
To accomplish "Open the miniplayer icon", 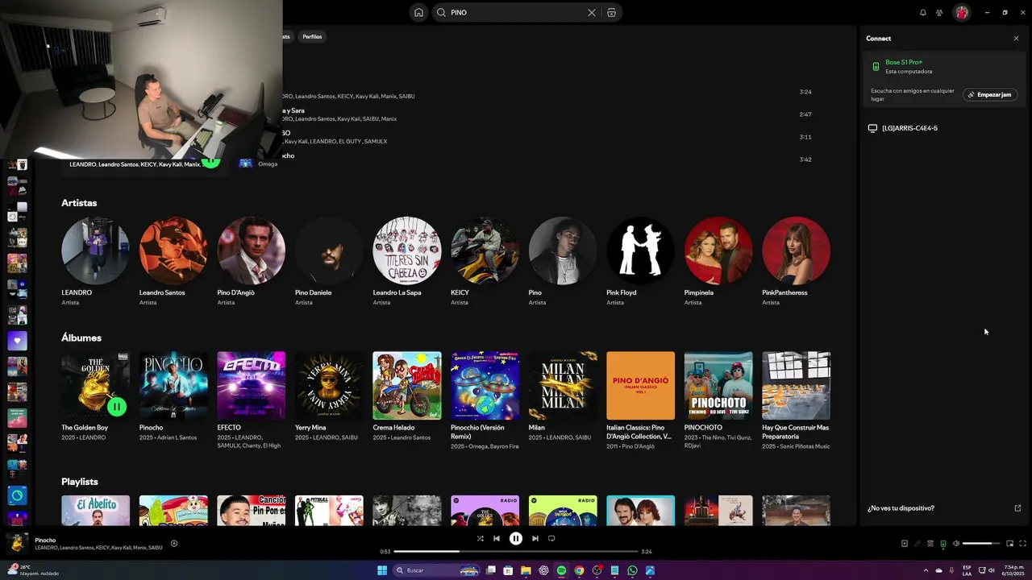I will pyautogui.click(x=1009, y=544).
